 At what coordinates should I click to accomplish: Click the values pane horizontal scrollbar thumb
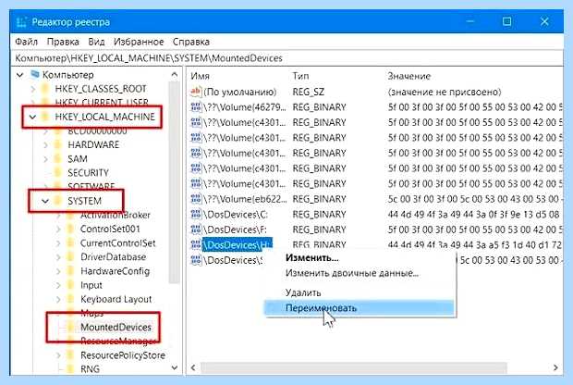tap(354, 367)
